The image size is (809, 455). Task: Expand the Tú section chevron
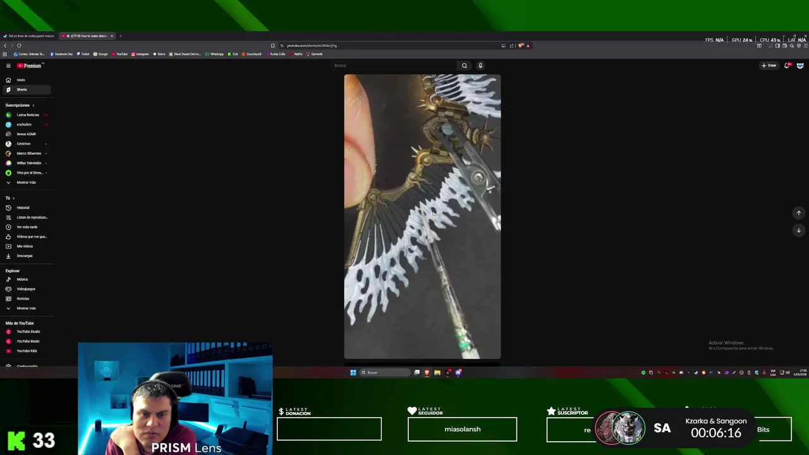[x=13, y=198]
